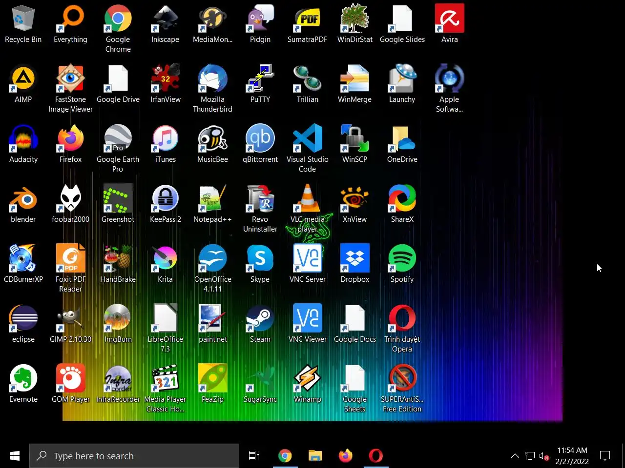Select the OpenOffice 4.1.11 shortcut
This screenshot has width=625, height=468.
(x=212, y=259)
